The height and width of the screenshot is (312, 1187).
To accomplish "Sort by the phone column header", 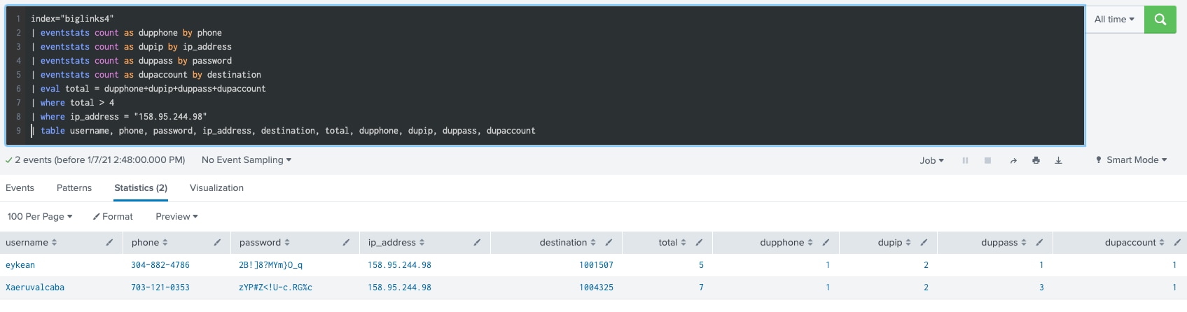I will pos(150,243).
